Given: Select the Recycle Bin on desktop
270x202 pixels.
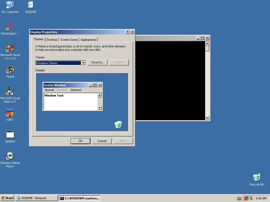Looking at the screenshot, I should pos(257,179).
